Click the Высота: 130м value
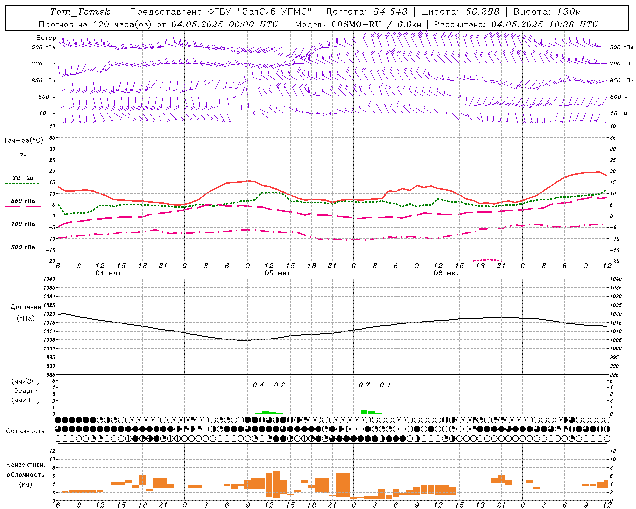 (547, 12)
